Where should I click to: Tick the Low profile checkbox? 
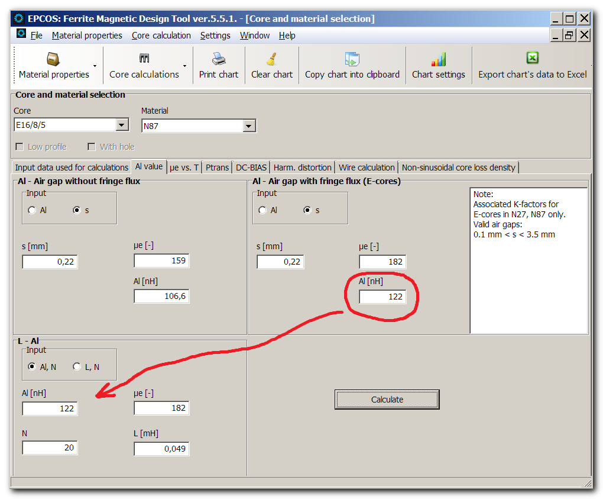pyautogui.click(x=20, y=147)
